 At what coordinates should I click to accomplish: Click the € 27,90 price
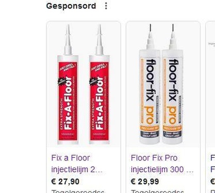pyautogui.click(x=65, y=182)
